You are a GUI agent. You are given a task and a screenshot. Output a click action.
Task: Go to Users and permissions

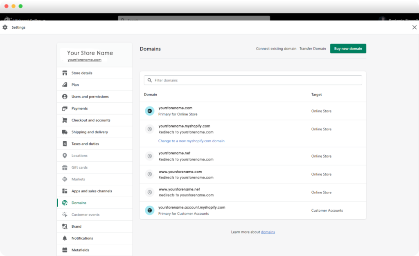point(95,97)
